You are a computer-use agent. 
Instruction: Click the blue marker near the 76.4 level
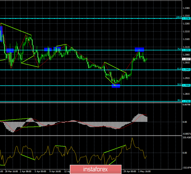point(140,49)
